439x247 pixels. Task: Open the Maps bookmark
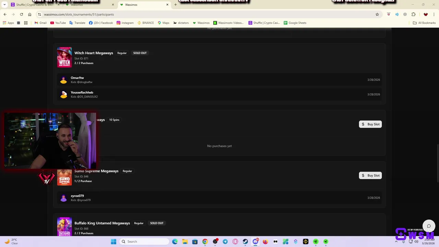163,23
